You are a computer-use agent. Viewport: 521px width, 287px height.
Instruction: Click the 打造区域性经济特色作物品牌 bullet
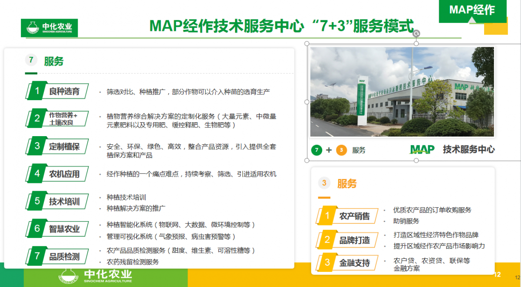pyautogui.click(x=436, y=235)
